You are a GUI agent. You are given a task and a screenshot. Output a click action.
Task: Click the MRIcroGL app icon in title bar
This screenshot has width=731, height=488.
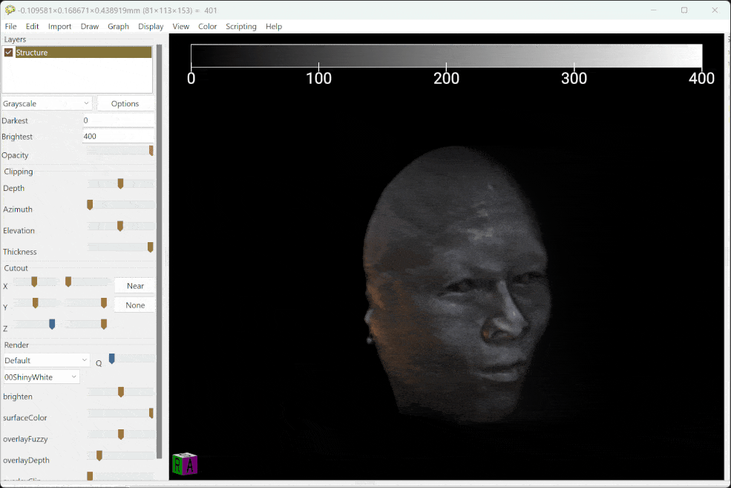[x=10, y=10]
